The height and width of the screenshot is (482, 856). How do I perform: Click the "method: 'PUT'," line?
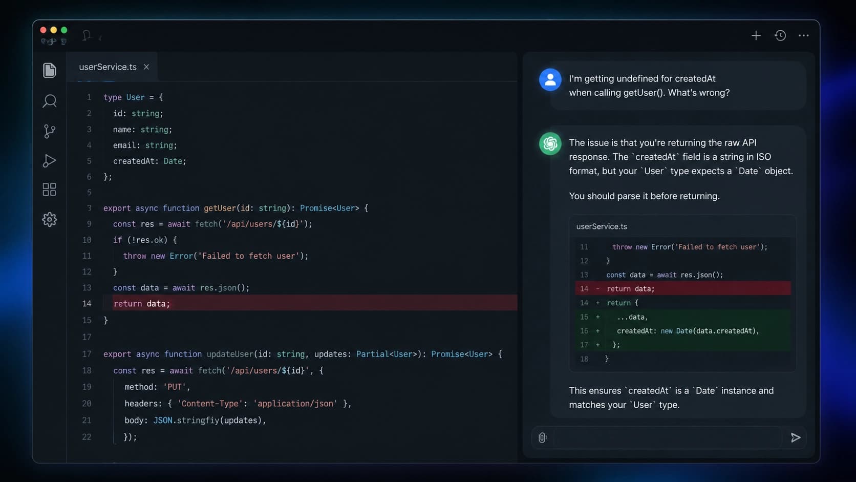(x=157, y=387)
